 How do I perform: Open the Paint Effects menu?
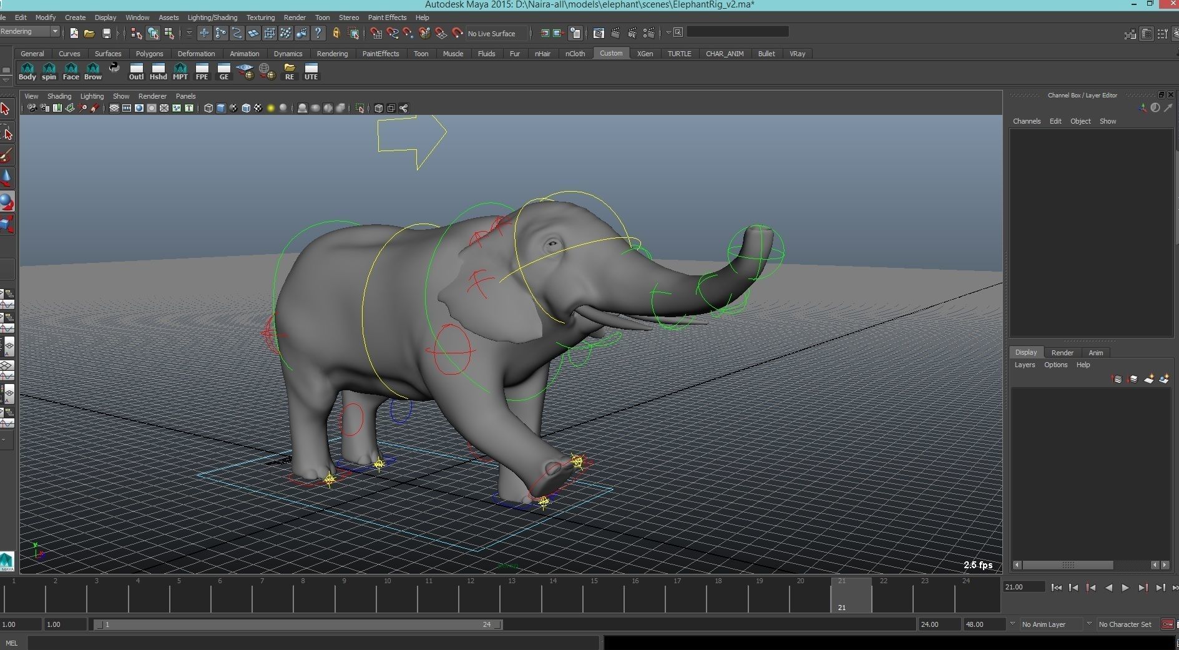tap(387, 17)
